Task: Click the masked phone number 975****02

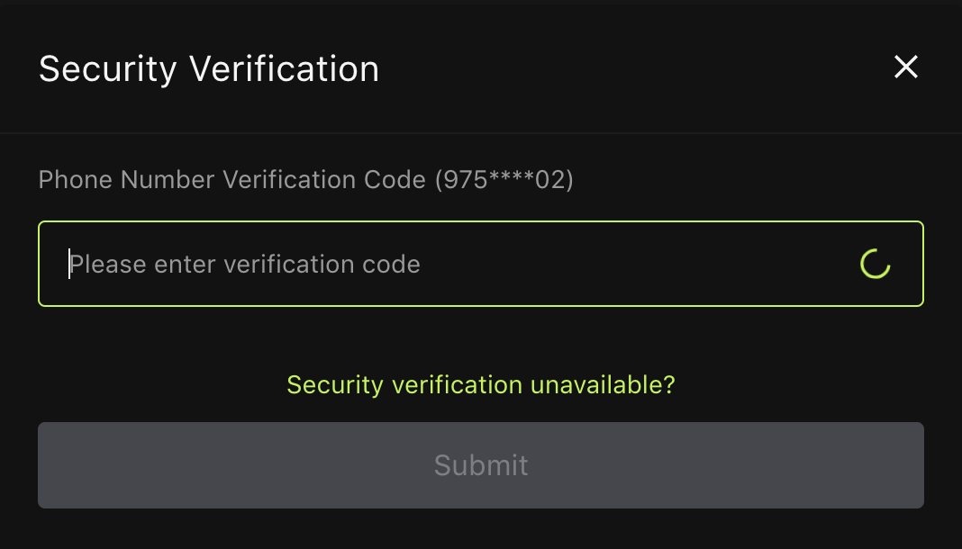Action: [x=504, y=180]
